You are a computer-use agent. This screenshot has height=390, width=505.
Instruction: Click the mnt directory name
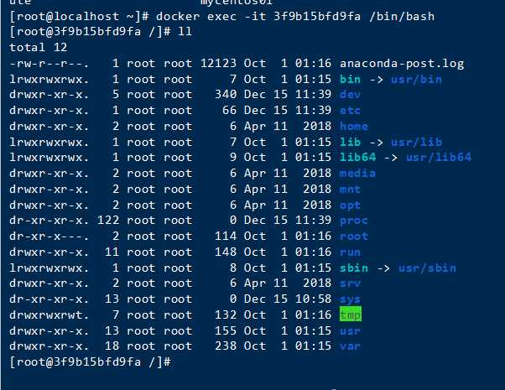click(350, 189)
